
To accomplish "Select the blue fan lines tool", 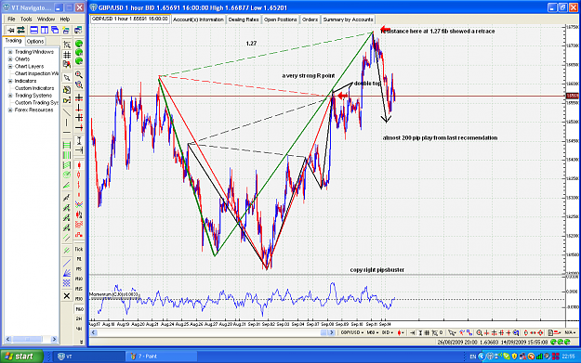I will coord(67,273).
